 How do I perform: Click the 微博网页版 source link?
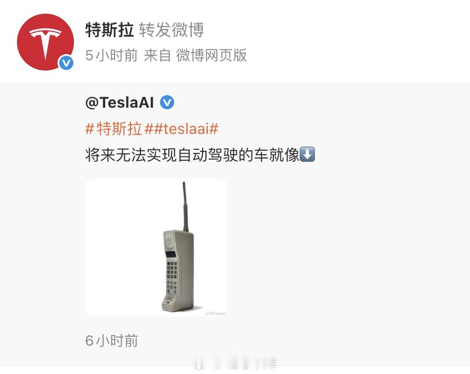point(211,55)
